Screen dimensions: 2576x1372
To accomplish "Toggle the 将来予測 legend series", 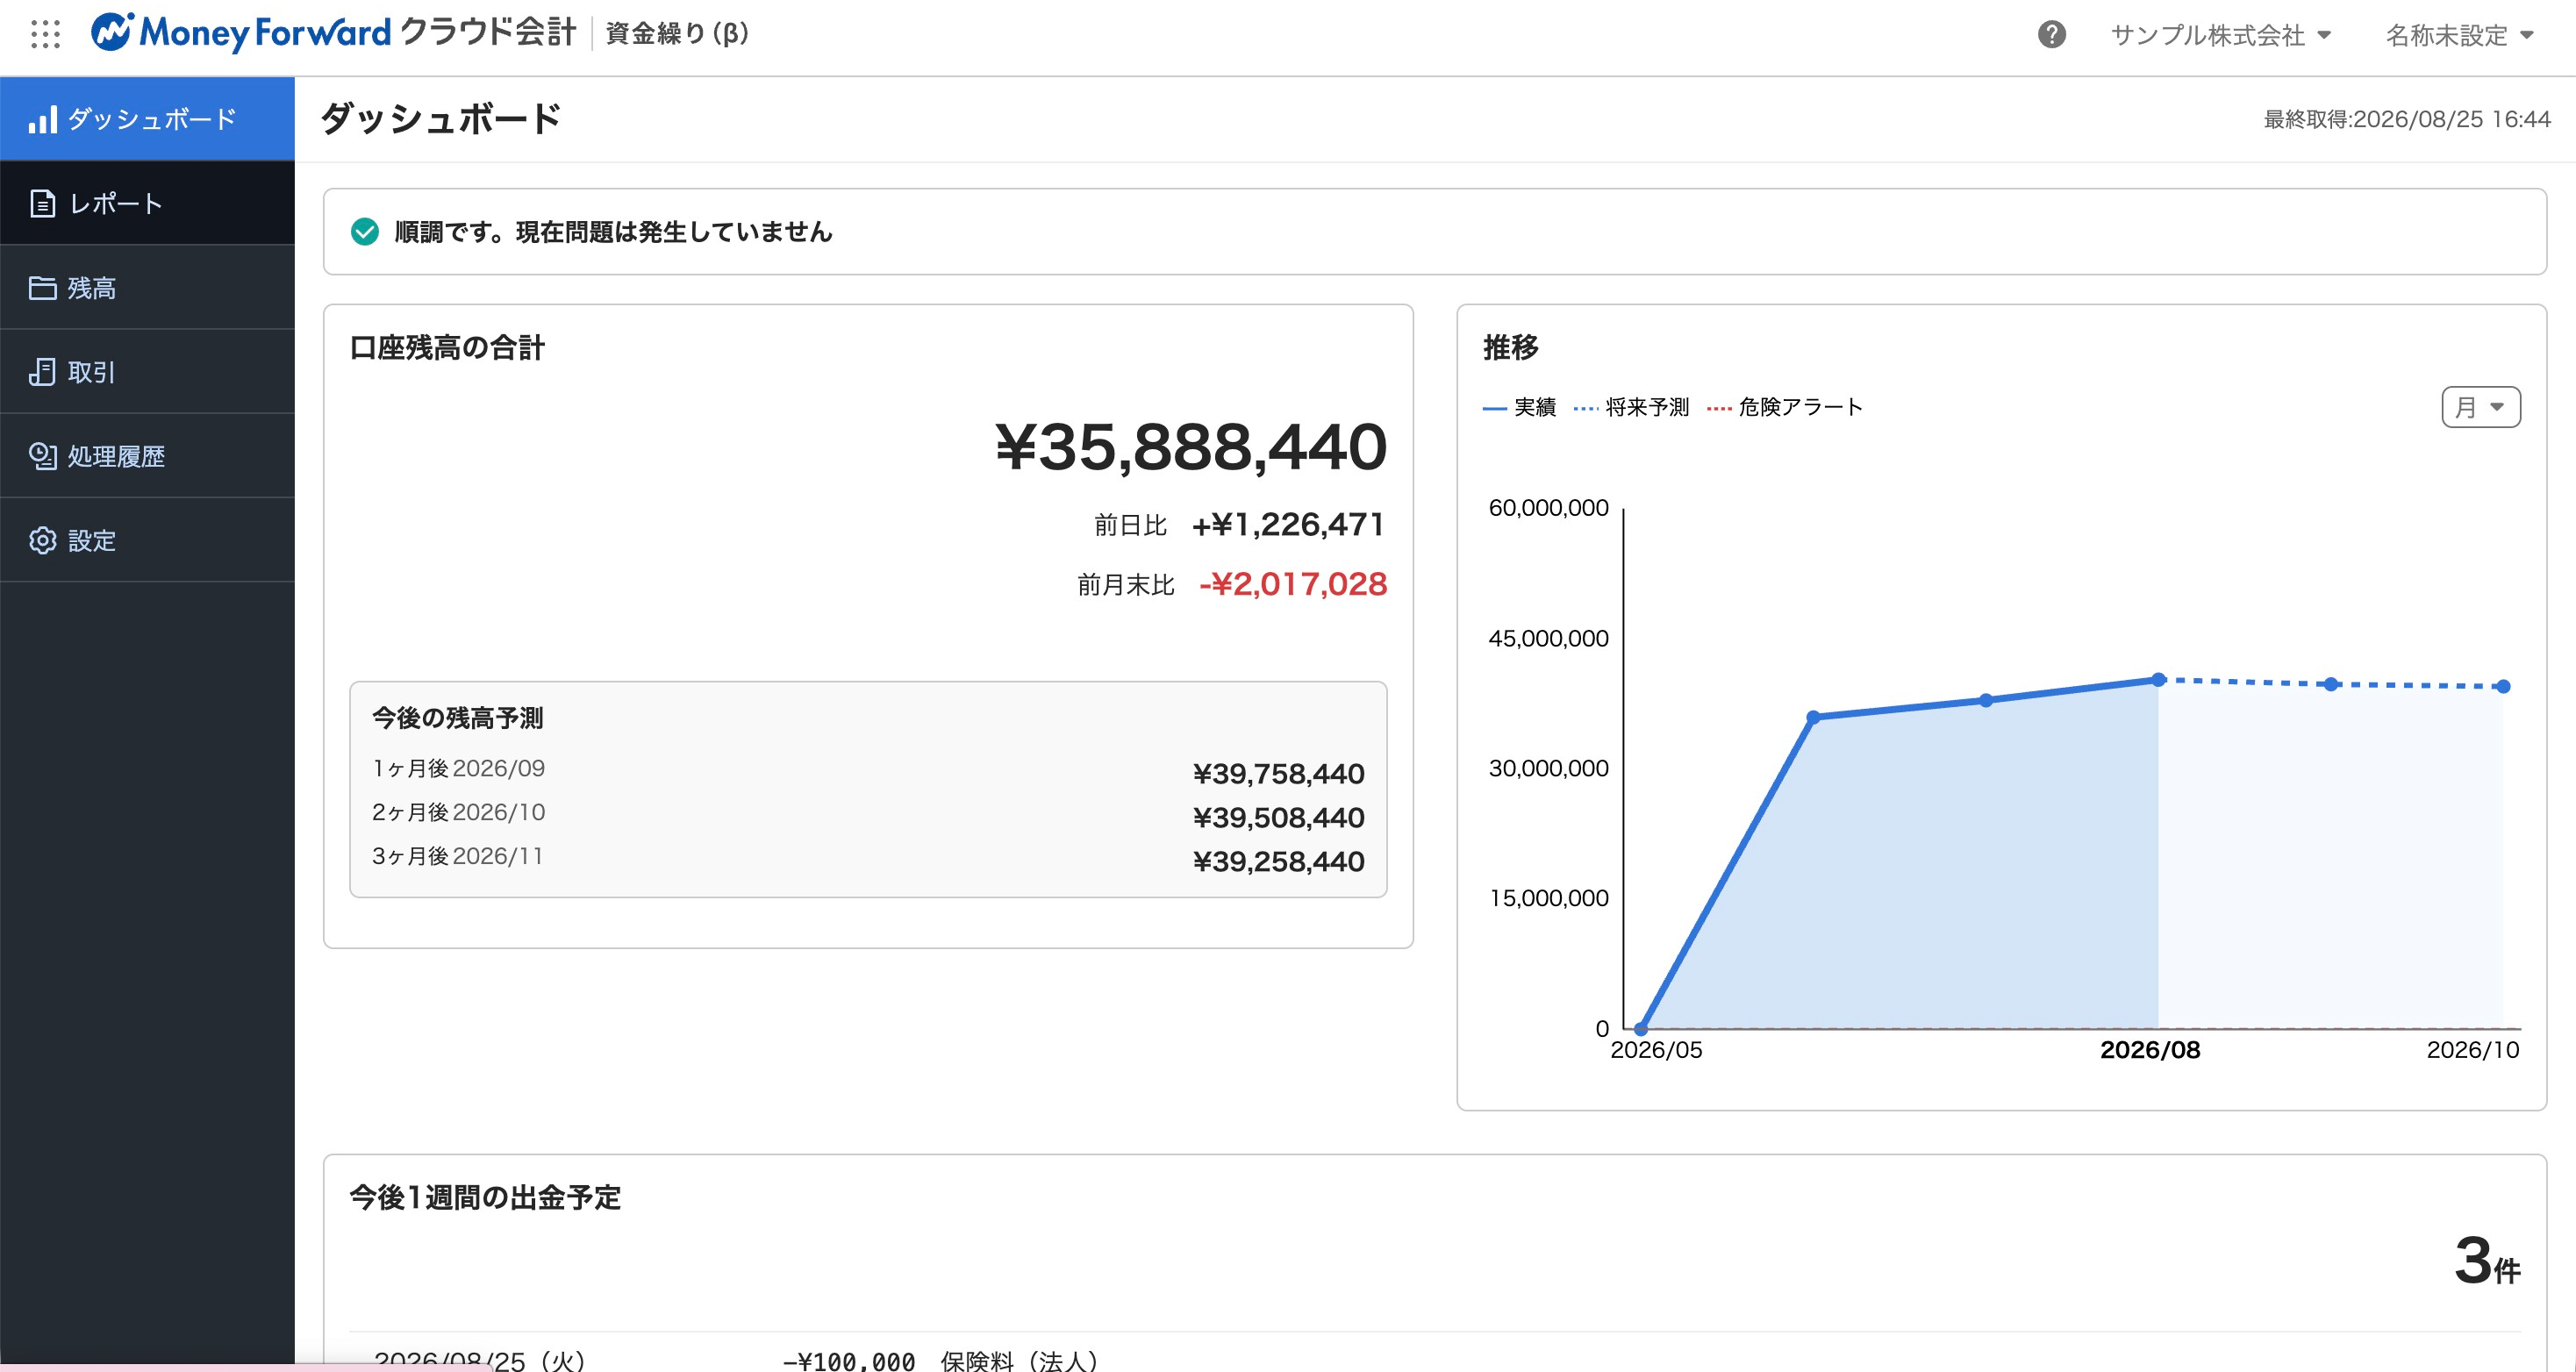I will coord(1631,407).
